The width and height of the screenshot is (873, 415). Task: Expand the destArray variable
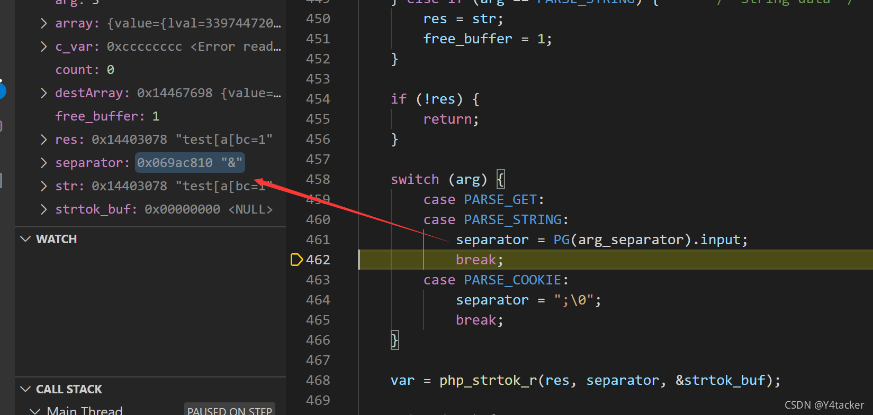44,93
